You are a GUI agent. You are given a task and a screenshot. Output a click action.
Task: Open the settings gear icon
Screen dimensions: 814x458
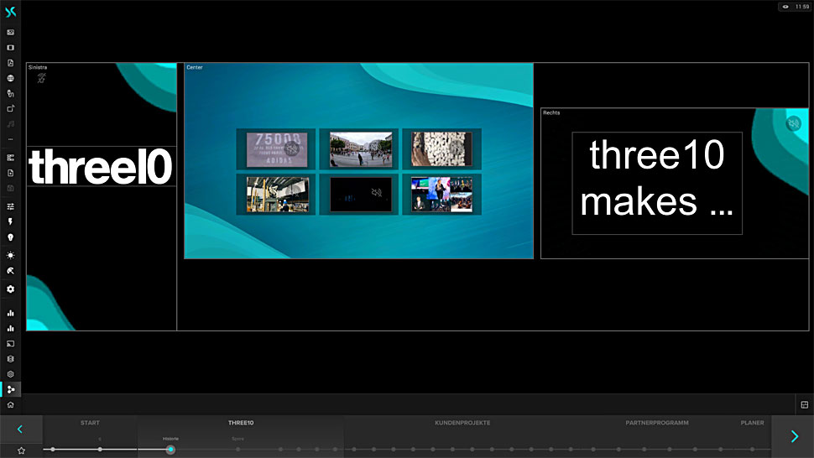10,289
